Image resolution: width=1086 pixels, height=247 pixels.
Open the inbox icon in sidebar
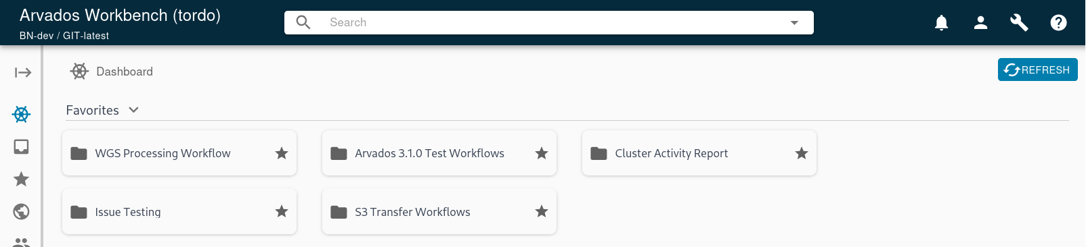pyautogui.click(x=22, y=146)
